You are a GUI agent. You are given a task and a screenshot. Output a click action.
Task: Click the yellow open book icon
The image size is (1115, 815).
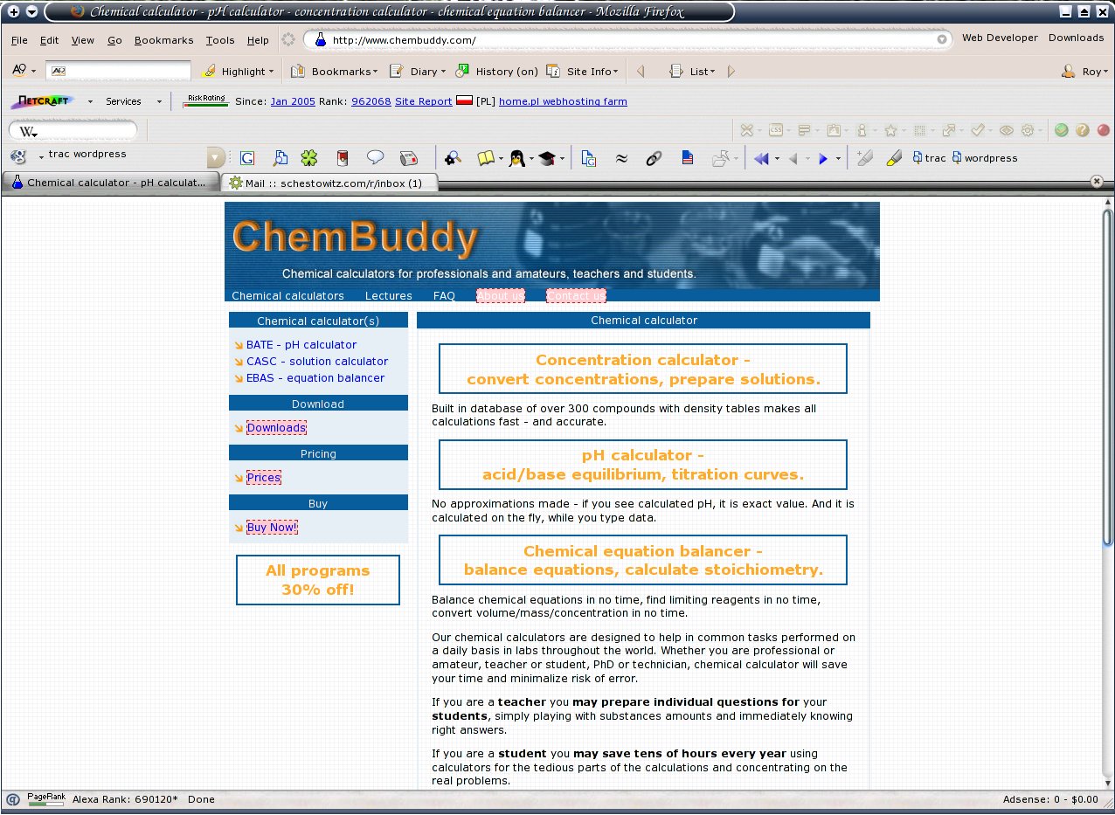(486, 158)
